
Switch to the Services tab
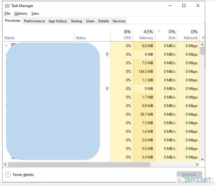pos(119,21)
